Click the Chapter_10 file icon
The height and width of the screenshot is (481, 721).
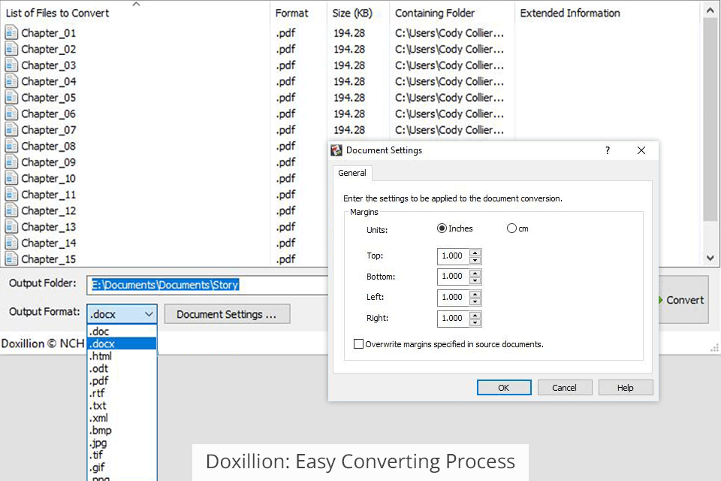pyautogui.click(x=11, y=177)
